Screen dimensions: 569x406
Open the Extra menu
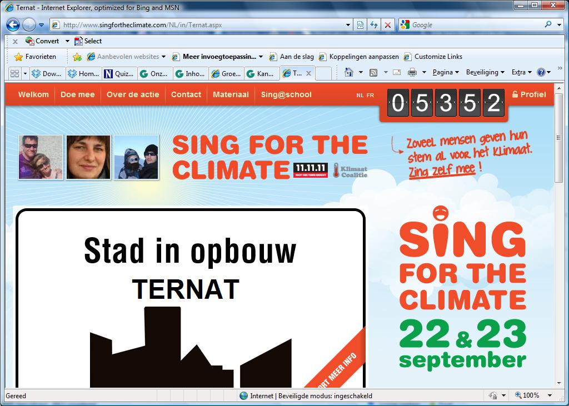click(x=521, y=72)
